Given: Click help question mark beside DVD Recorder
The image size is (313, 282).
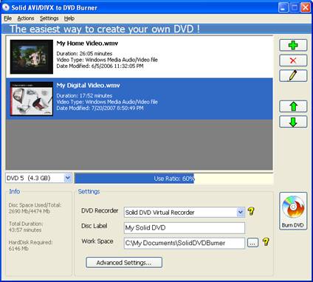Looking at the screenshot, I should point(251,211).
